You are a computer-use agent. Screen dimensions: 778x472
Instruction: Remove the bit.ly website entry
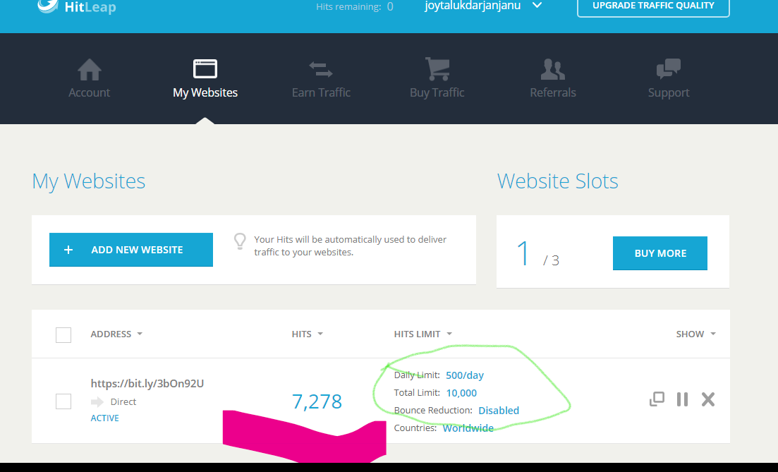(708, 399)
